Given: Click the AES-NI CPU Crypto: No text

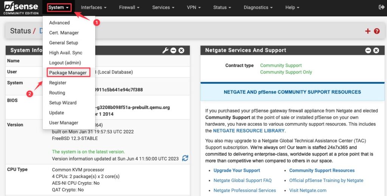Looking at the screenshot, I should tap(76, 183).
